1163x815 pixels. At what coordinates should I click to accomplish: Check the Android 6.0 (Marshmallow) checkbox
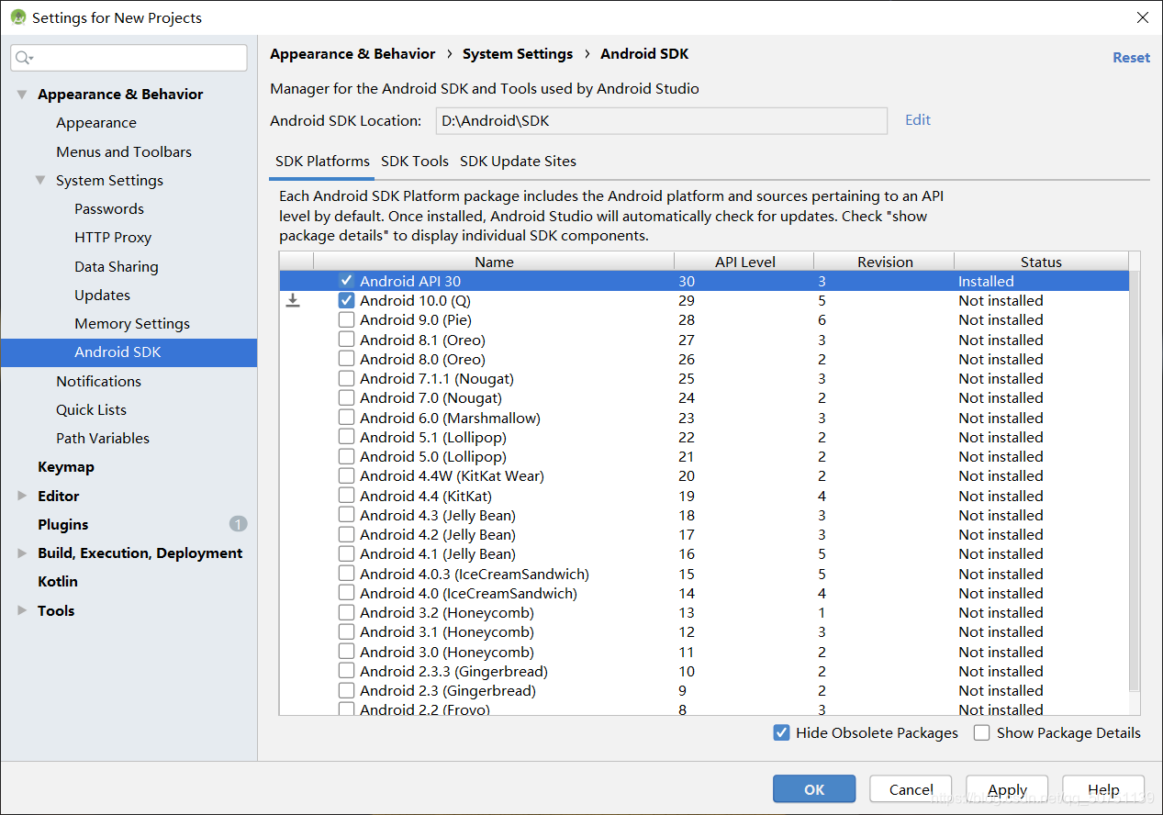(x=346, y=418)
